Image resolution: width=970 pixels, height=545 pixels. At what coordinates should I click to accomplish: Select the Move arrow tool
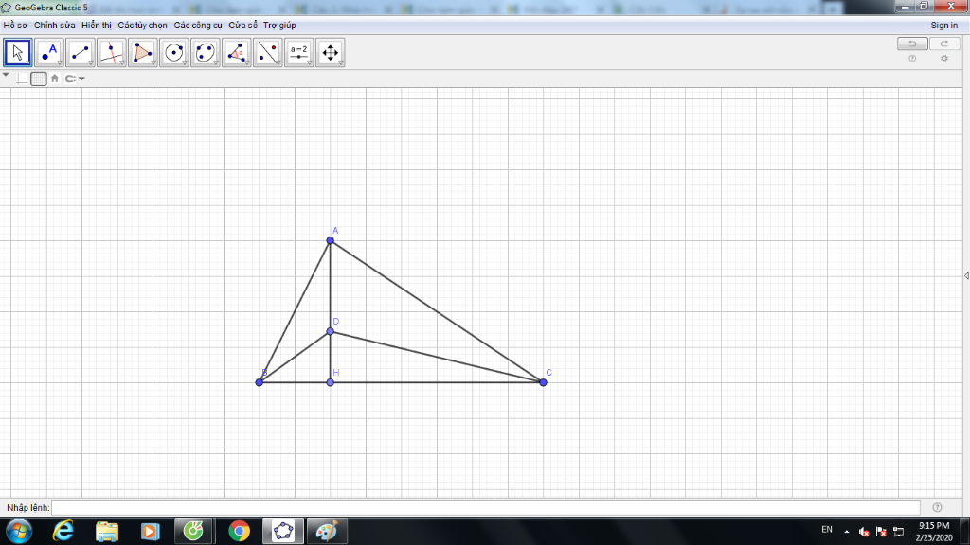(17, 53)
